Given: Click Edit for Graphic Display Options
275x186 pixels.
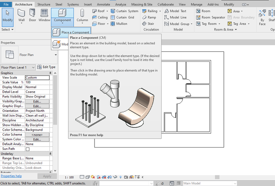Looking at the screenshot, I should coord(37,106).
